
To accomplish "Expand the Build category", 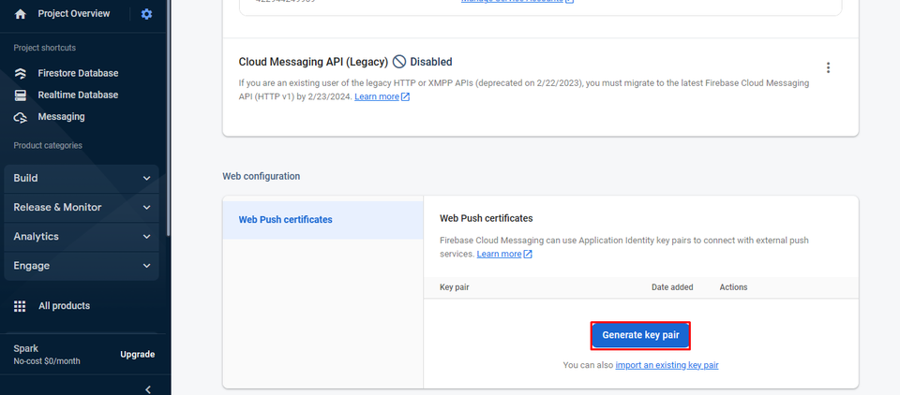I will [82, 178].
